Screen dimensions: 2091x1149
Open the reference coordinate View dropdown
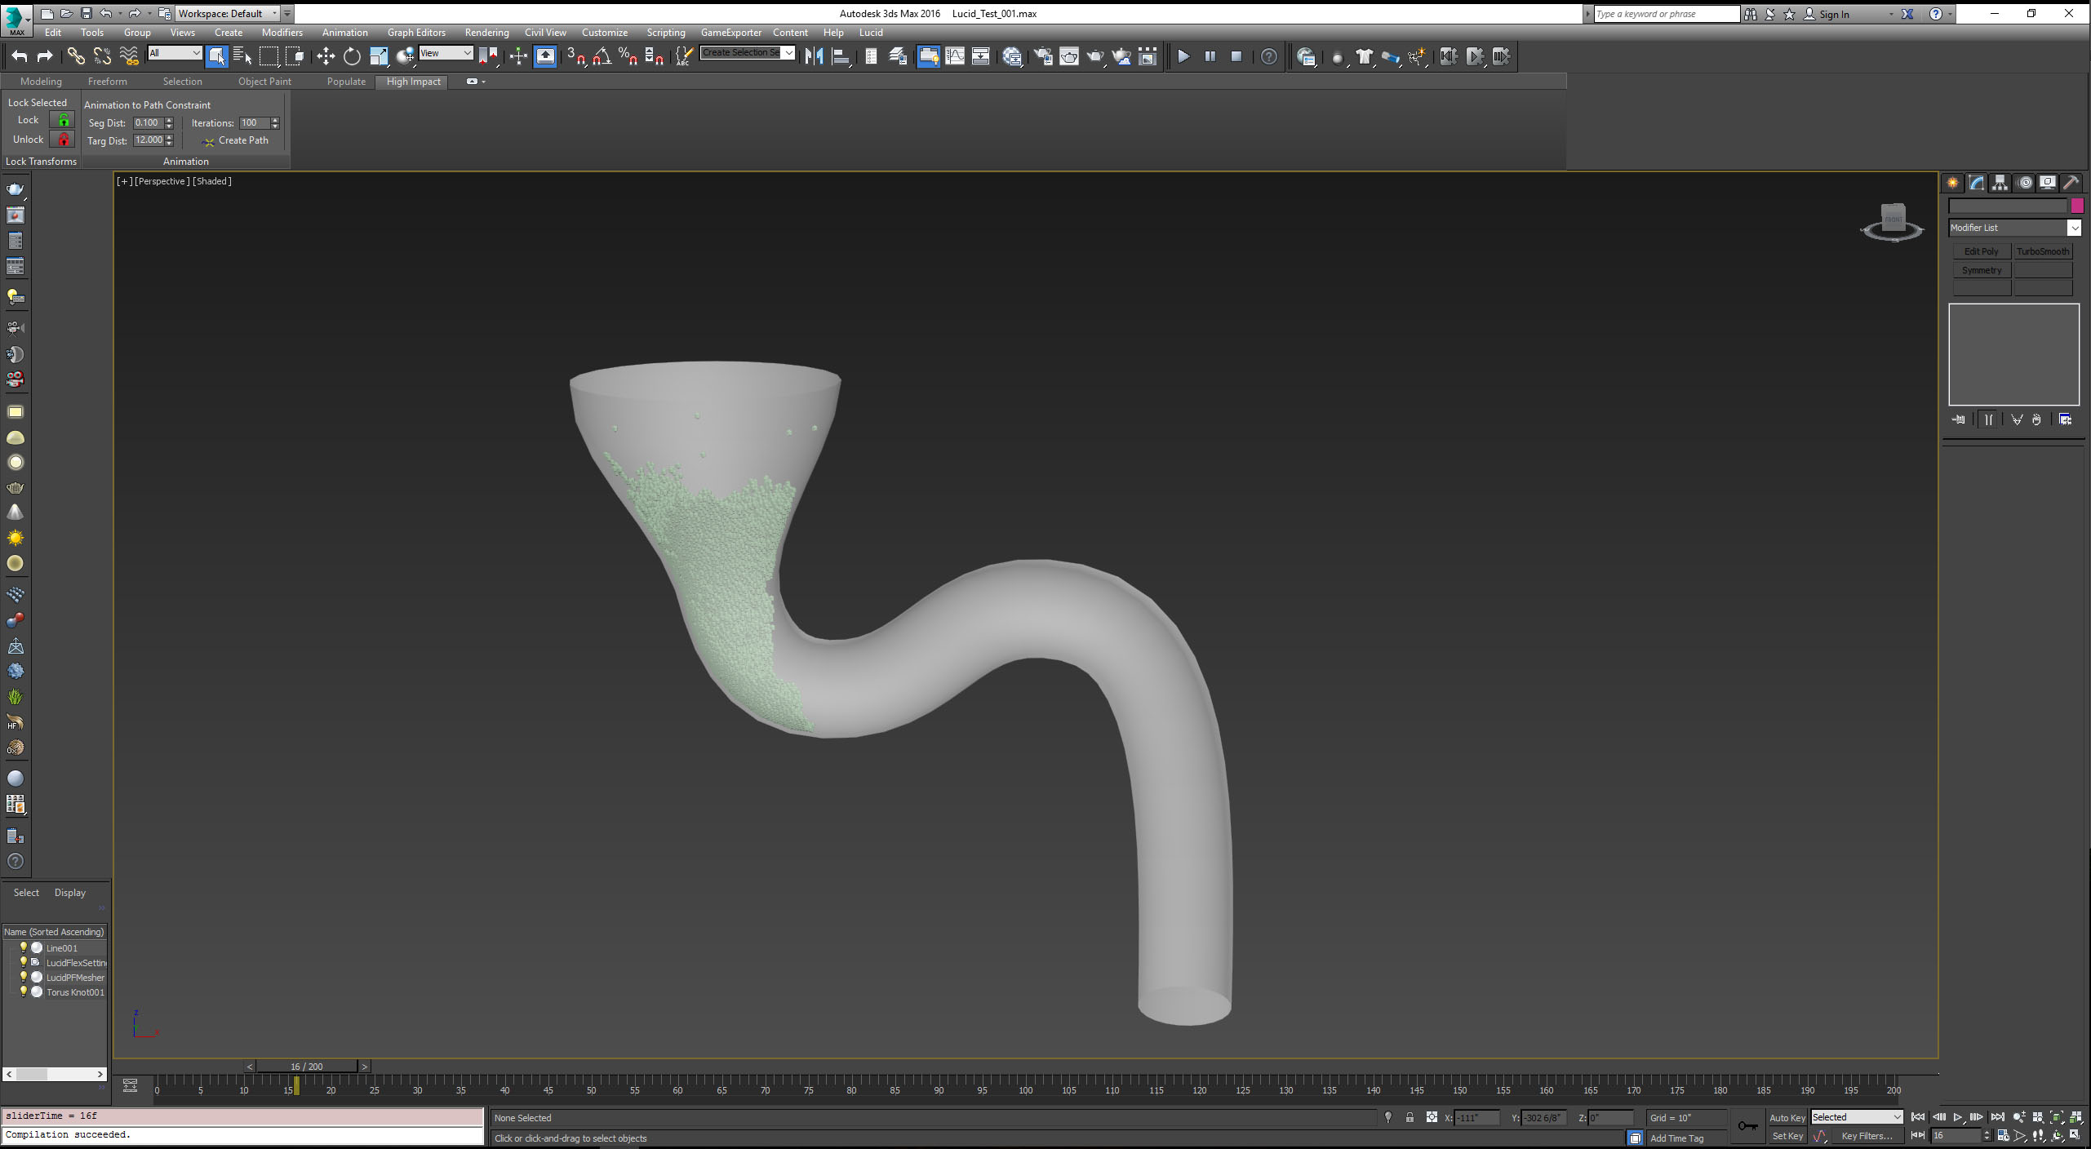click(x=467, y=53)
